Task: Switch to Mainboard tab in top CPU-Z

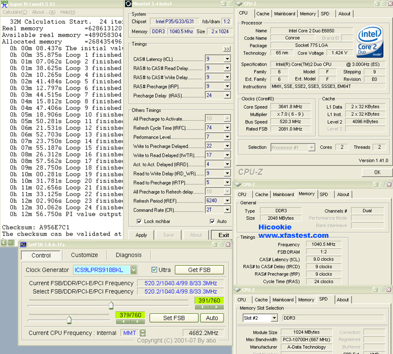Action: click(x=284, y=14)
